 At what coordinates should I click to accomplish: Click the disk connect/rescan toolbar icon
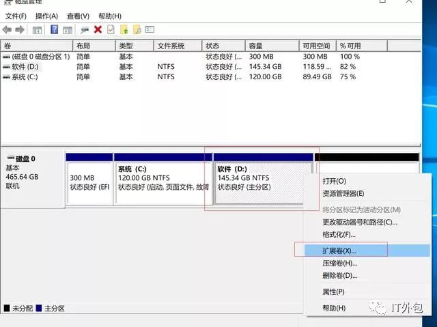(x=85, y=30)
